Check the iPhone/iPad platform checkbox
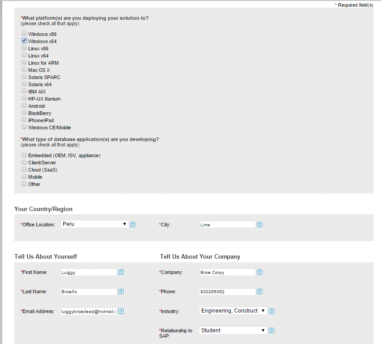Screen dimensions: 381x344 click(x=24, y=119)
